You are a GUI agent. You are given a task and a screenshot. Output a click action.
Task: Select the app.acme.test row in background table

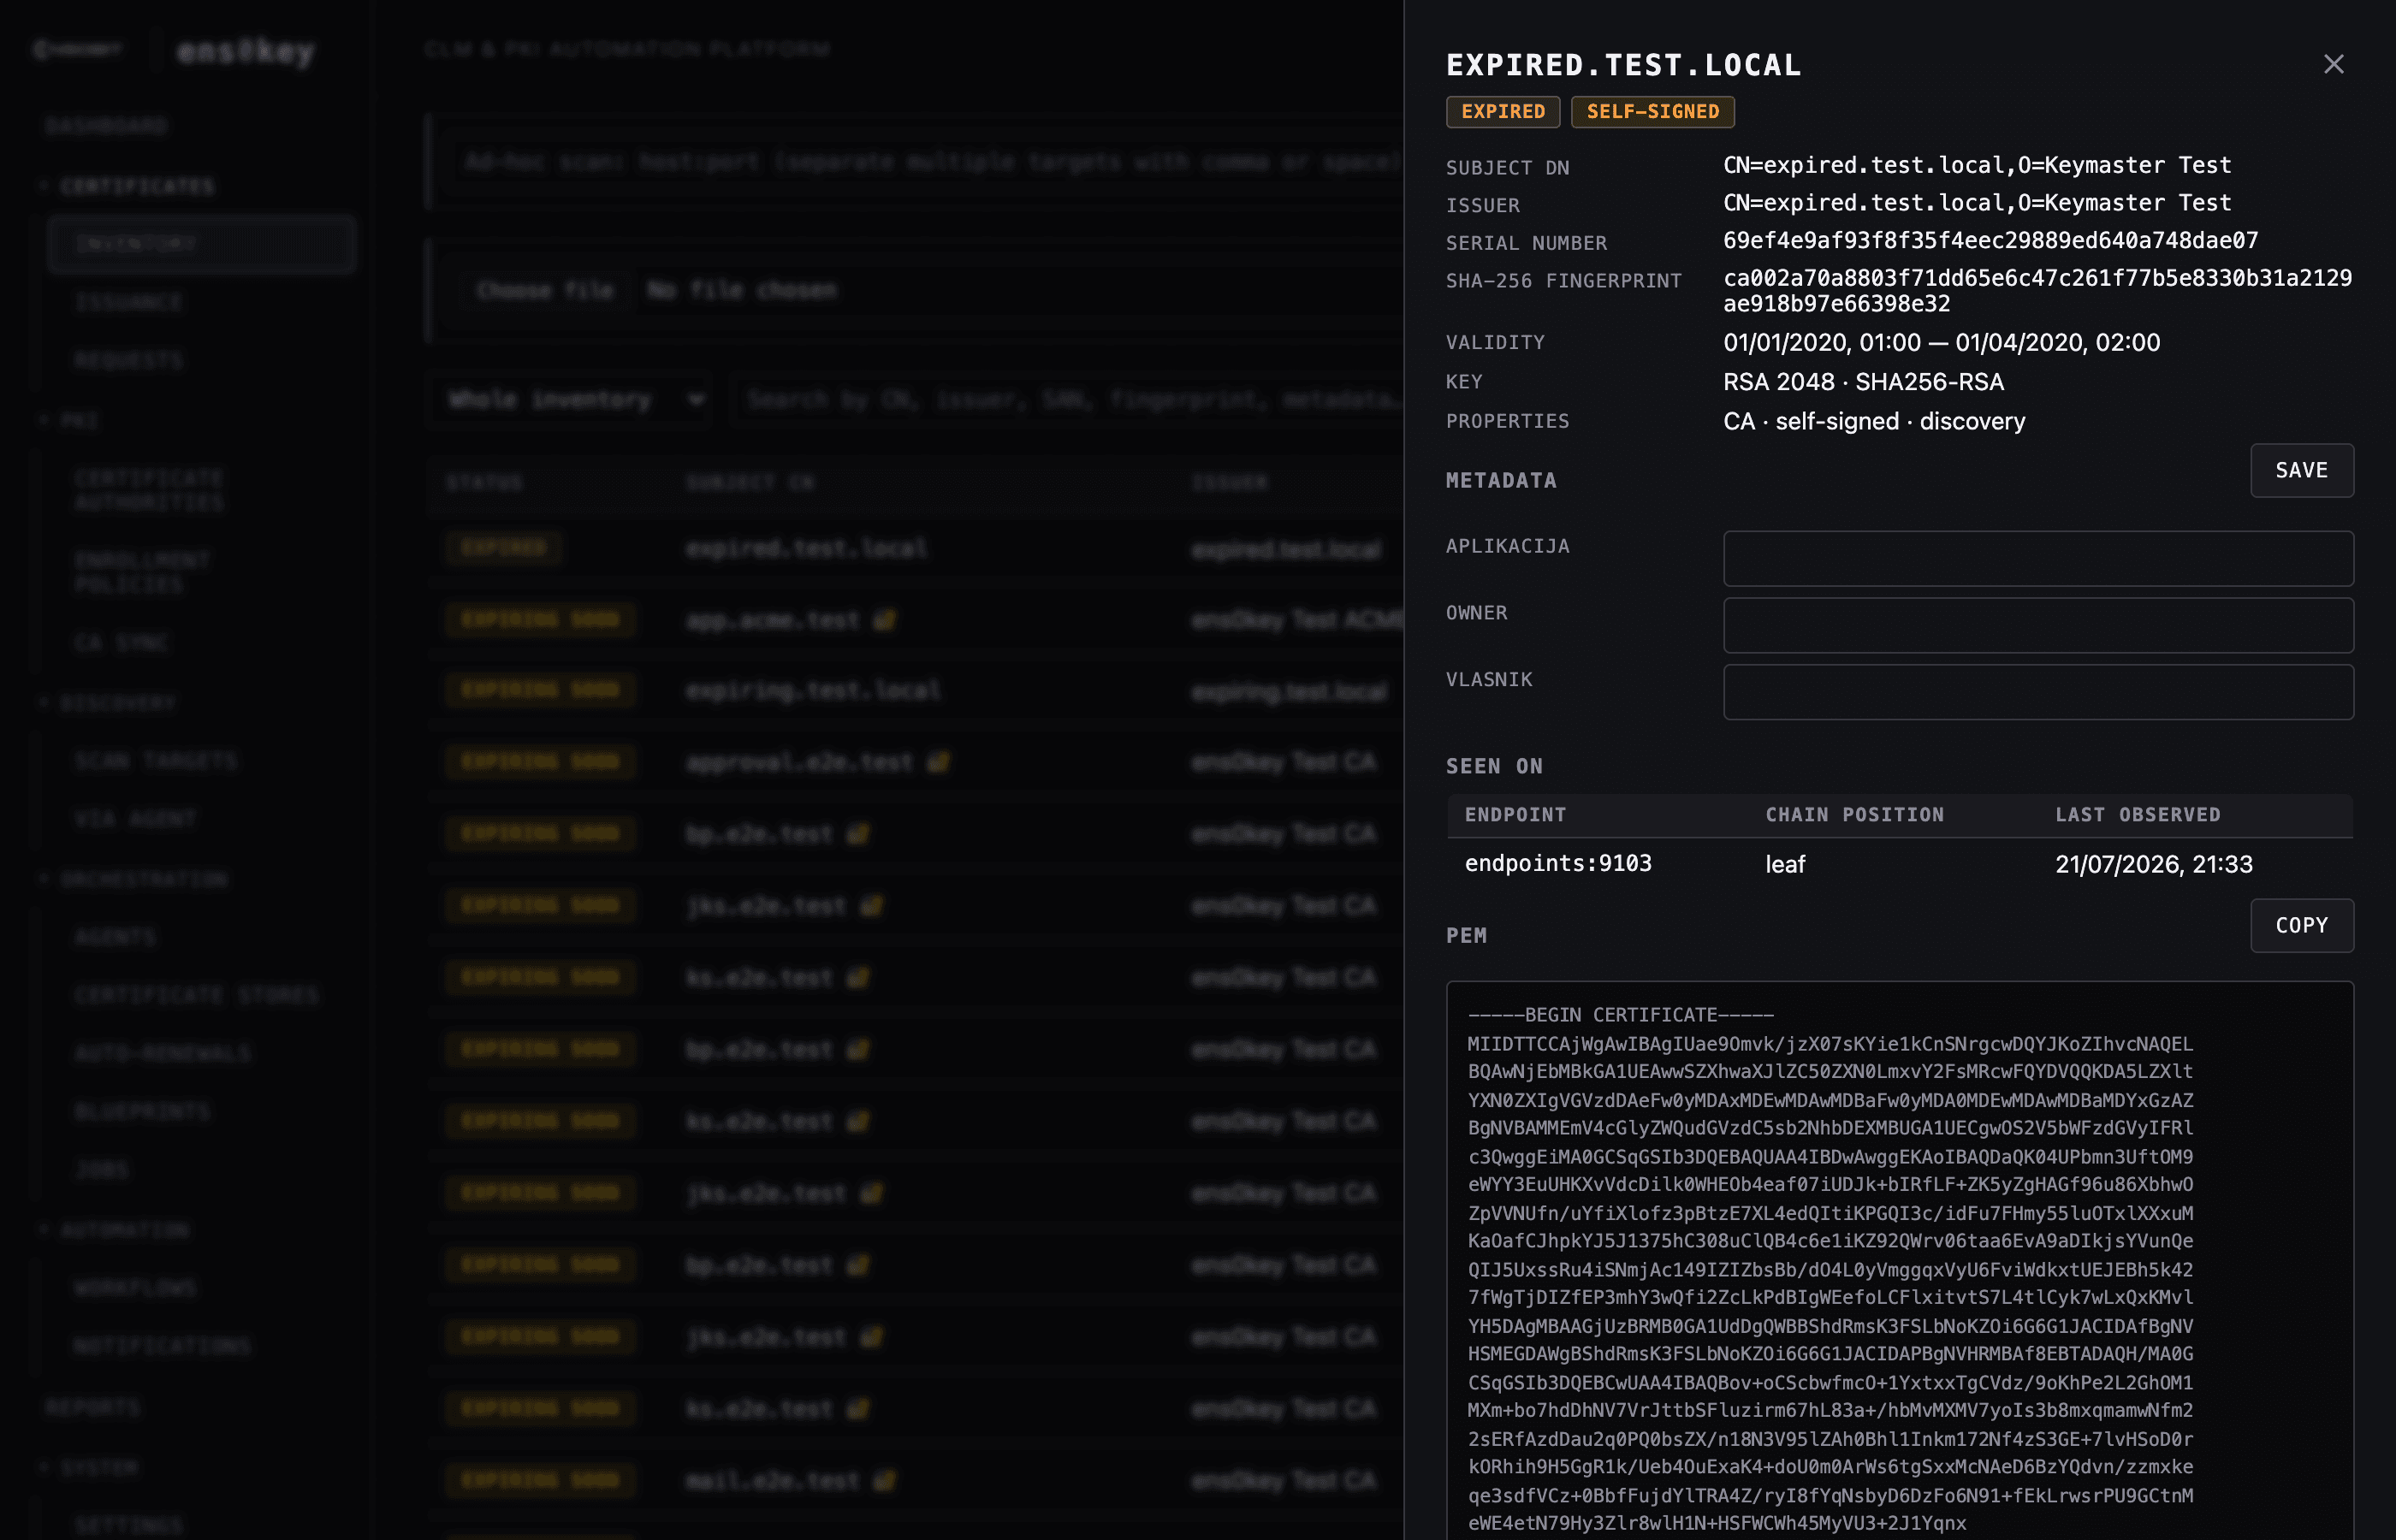(x=916, y=620)
